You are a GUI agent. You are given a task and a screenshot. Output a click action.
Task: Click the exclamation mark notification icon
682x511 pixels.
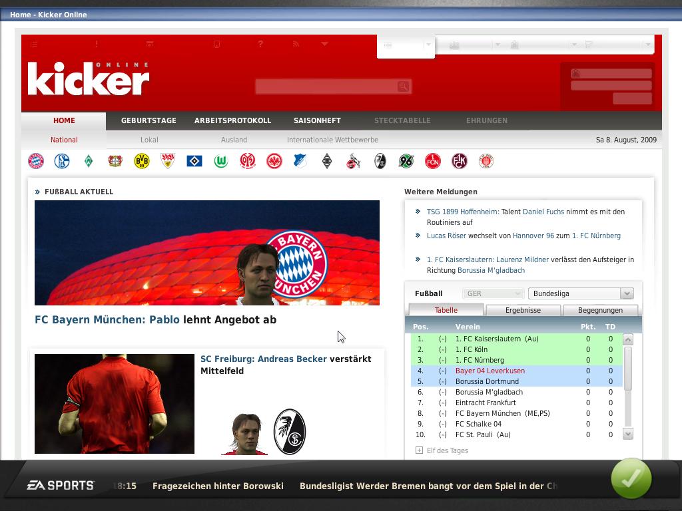pyautogui.click(x=96, y=45)
